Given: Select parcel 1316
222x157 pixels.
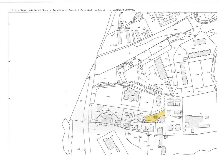Looking at the screenshot, I should coord(197,75).
